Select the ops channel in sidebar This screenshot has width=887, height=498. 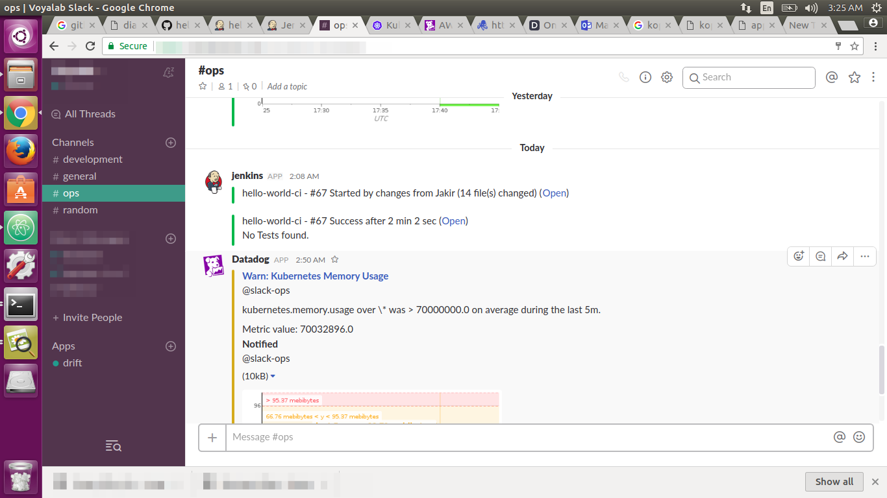tap(114, 193)
